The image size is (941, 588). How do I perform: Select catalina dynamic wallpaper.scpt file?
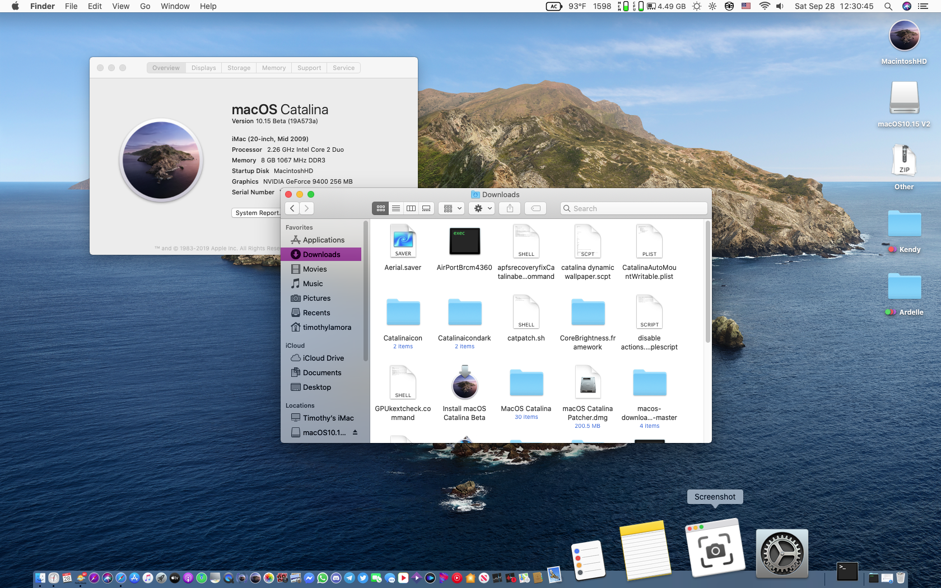tap(588, 241)
